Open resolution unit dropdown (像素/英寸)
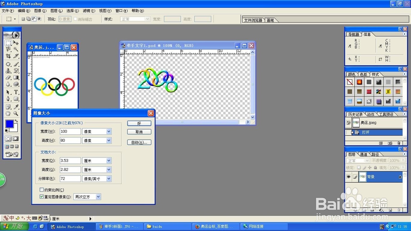Image resolution: width=411 pixels, height=231 pixels. (109, 178)
